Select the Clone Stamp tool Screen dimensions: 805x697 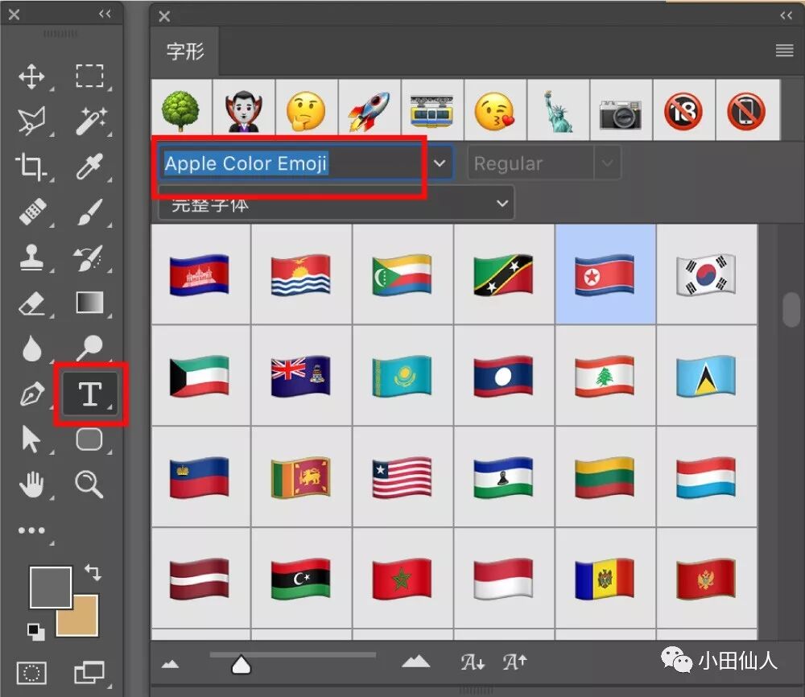click(x=32, y=257)
